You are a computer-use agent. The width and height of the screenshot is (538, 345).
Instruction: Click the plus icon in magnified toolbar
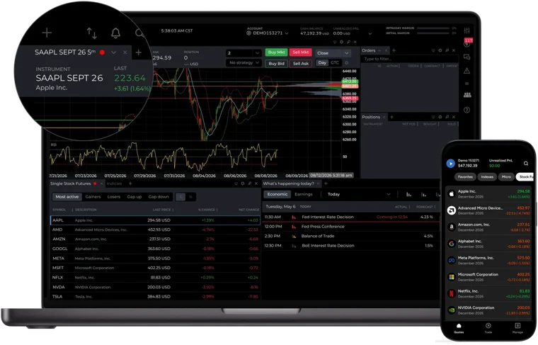[47, 33]
